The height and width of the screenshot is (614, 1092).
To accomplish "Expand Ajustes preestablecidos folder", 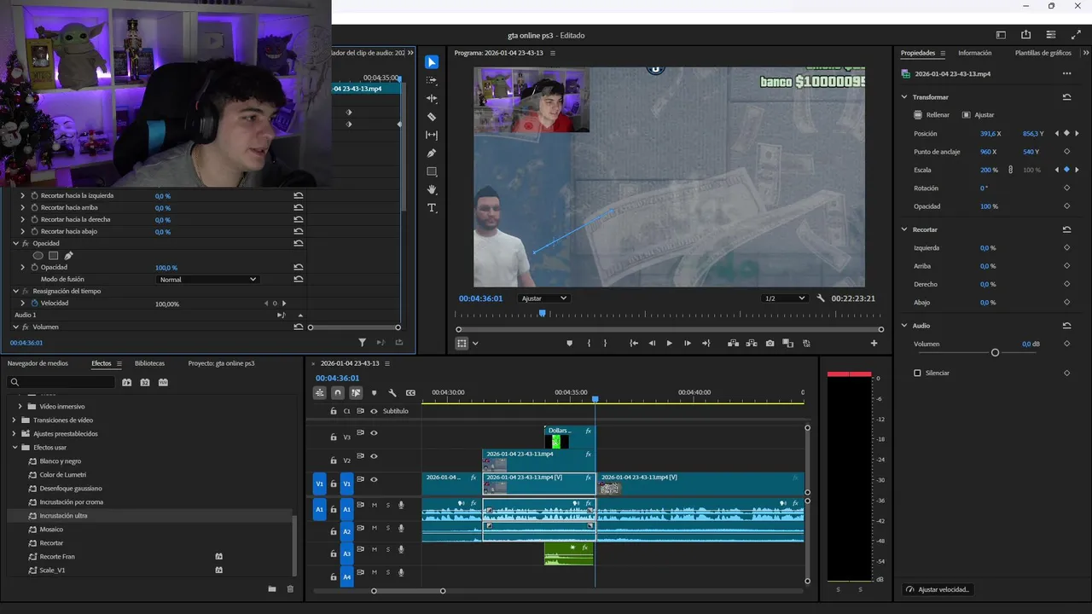I will point(15,434).
